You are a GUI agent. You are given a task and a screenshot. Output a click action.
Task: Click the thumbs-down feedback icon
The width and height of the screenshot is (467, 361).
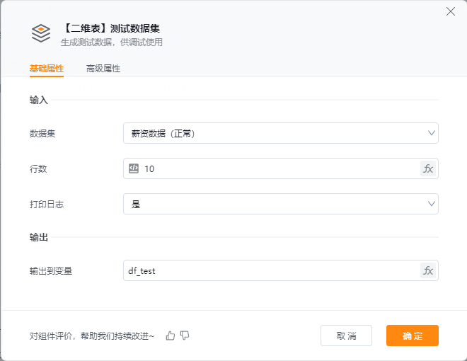tap(185, 336)
